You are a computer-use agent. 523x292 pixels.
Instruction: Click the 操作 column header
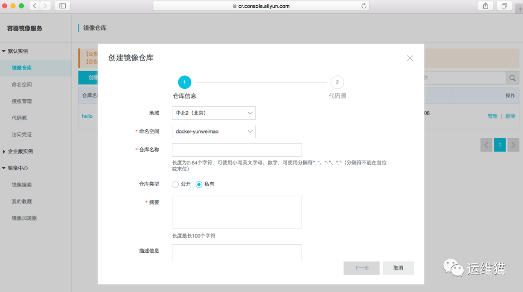510,96
